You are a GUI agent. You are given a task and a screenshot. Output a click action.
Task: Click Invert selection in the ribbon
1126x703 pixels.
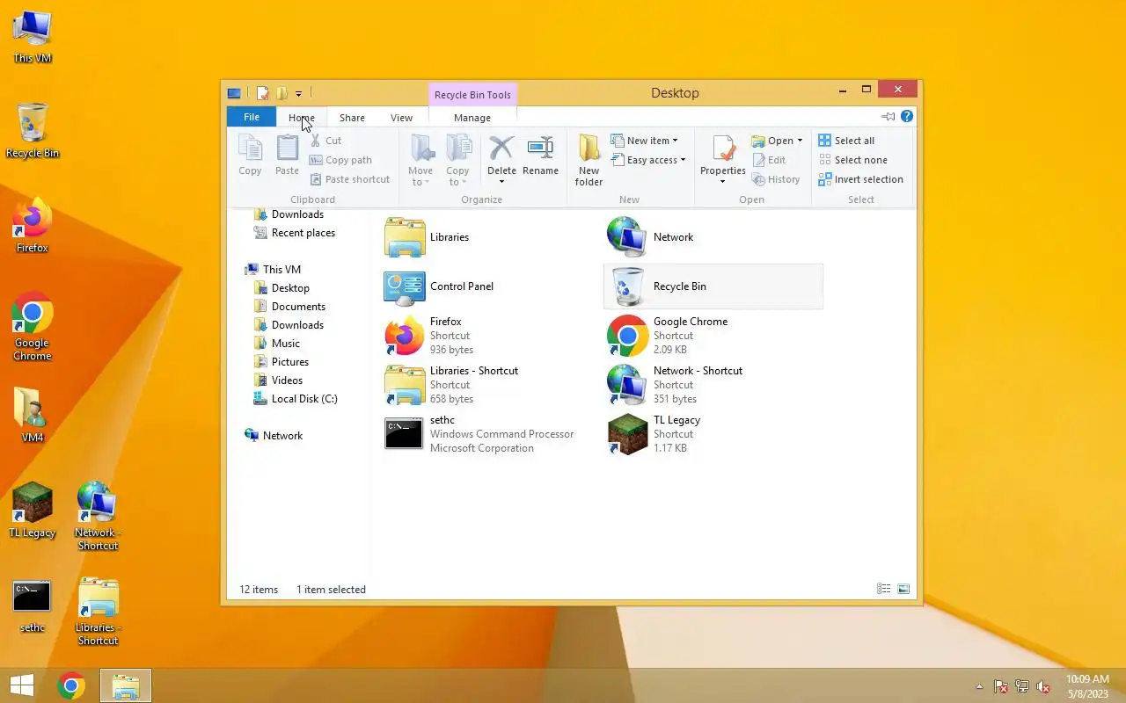pyautogui.click(x=860, y=179)
